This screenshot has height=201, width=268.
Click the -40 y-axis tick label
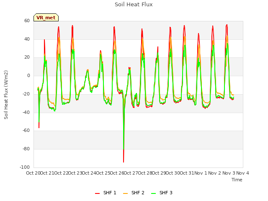pos(26,113)
